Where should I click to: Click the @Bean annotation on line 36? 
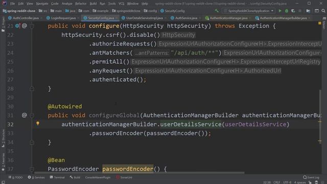point(56,160)
